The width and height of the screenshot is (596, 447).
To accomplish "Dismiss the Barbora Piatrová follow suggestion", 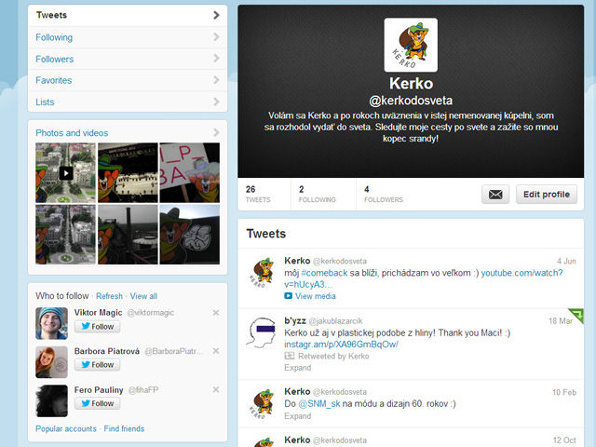I will [216, 351].
